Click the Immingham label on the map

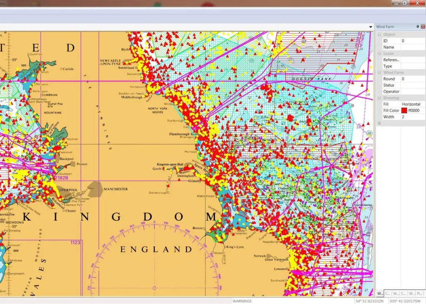(185, 176)
